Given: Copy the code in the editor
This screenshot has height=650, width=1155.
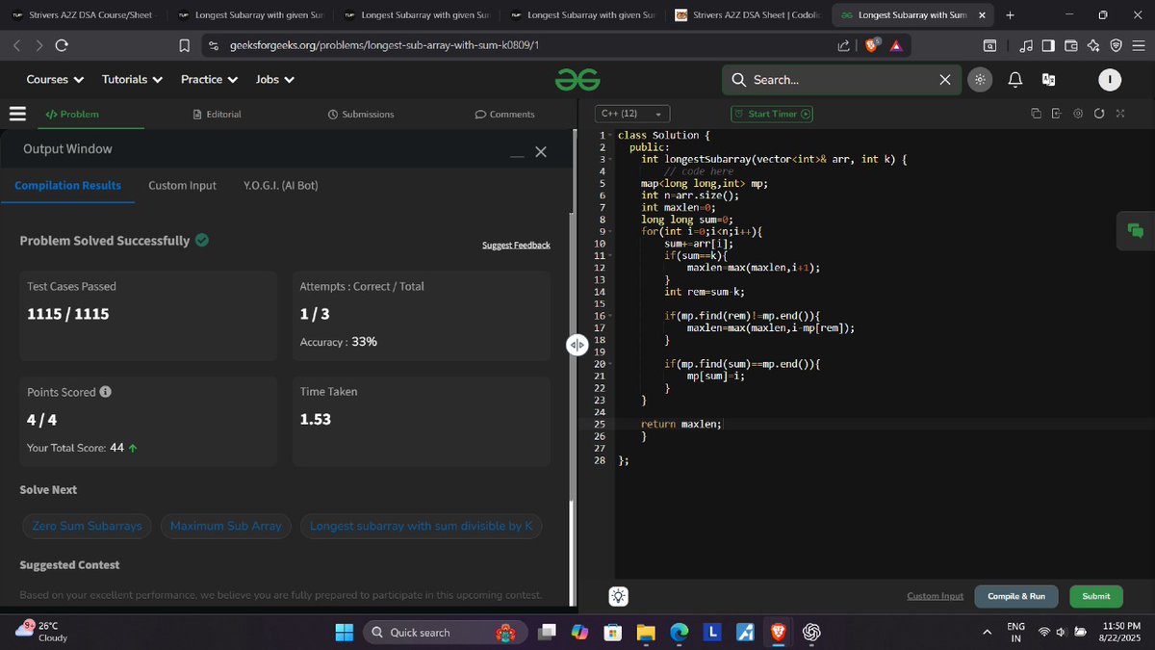Looking at the screenshot, I should pos(1035,113).
